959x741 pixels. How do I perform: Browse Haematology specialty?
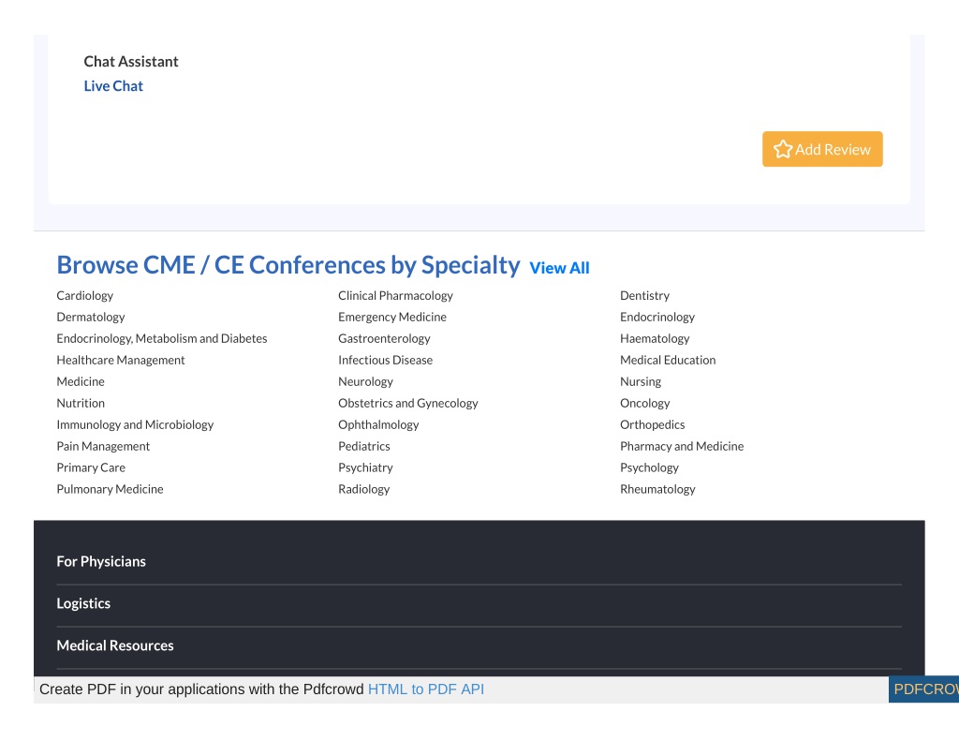[655, 338]
